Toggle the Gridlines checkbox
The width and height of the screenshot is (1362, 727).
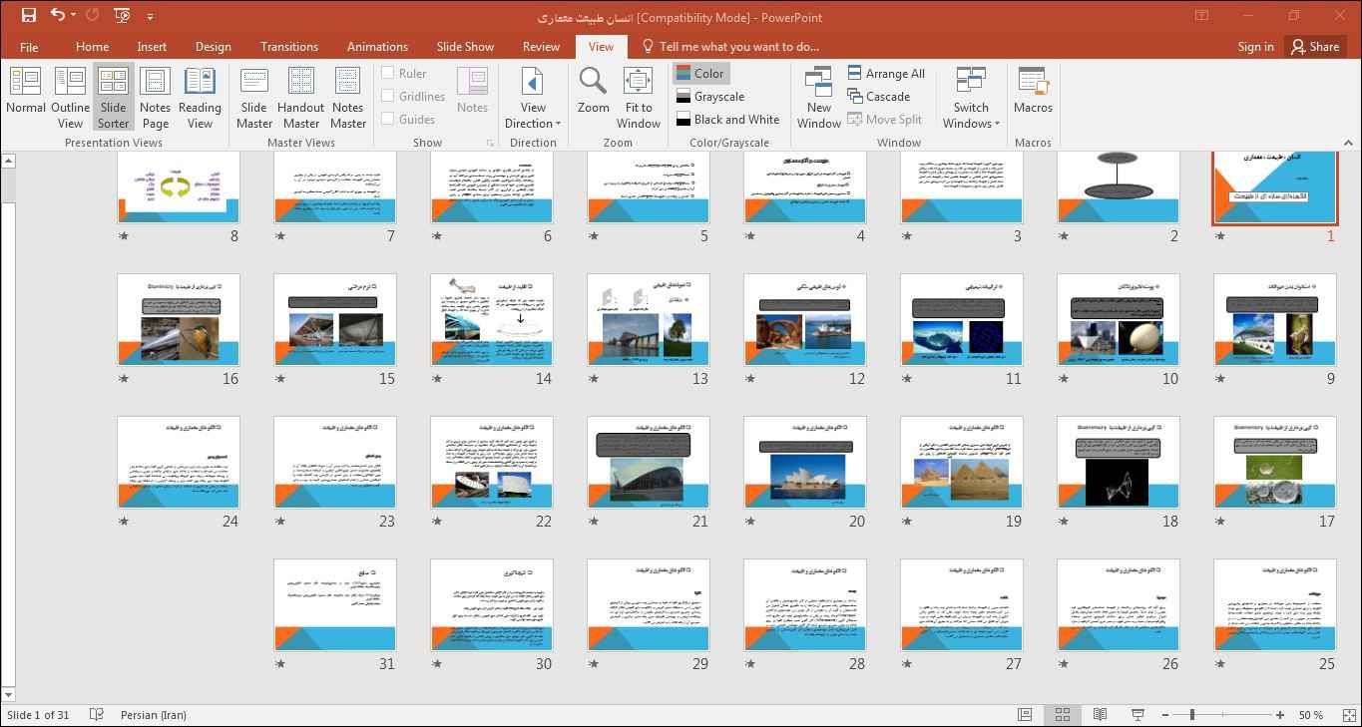(388, 96)
